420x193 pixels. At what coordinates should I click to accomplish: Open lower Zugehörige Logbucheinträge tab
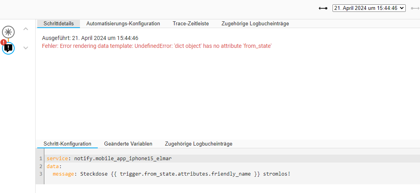click(x=199, y=144)
